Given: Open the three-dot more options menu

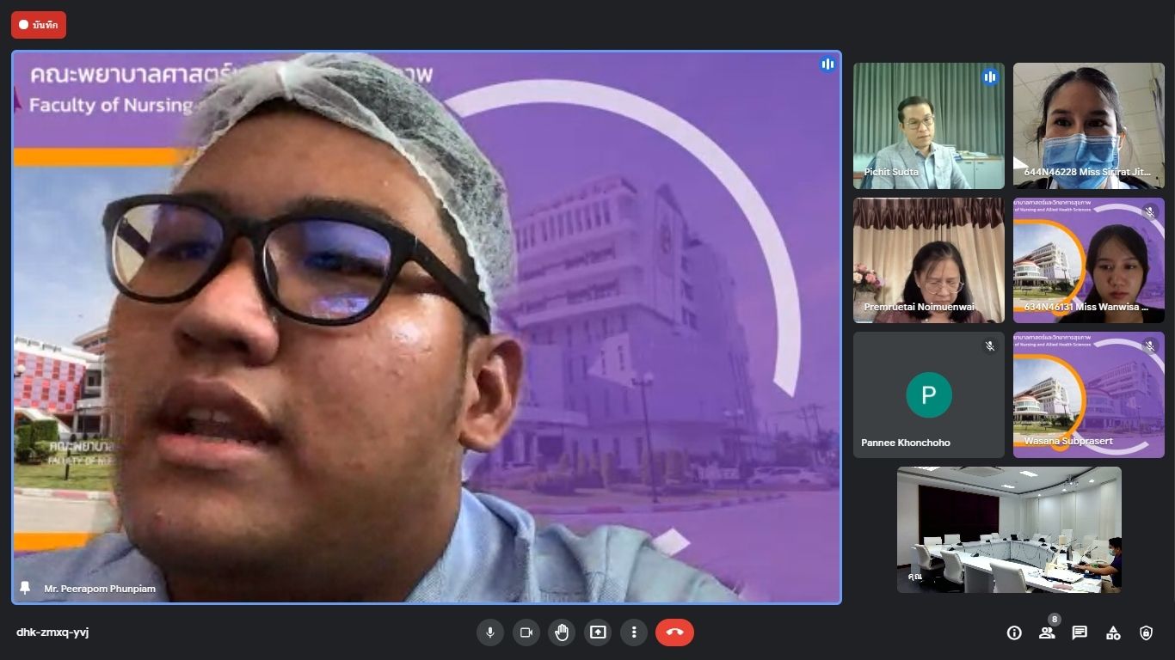Looking at the screenshot, I should (x=634, y=632).
